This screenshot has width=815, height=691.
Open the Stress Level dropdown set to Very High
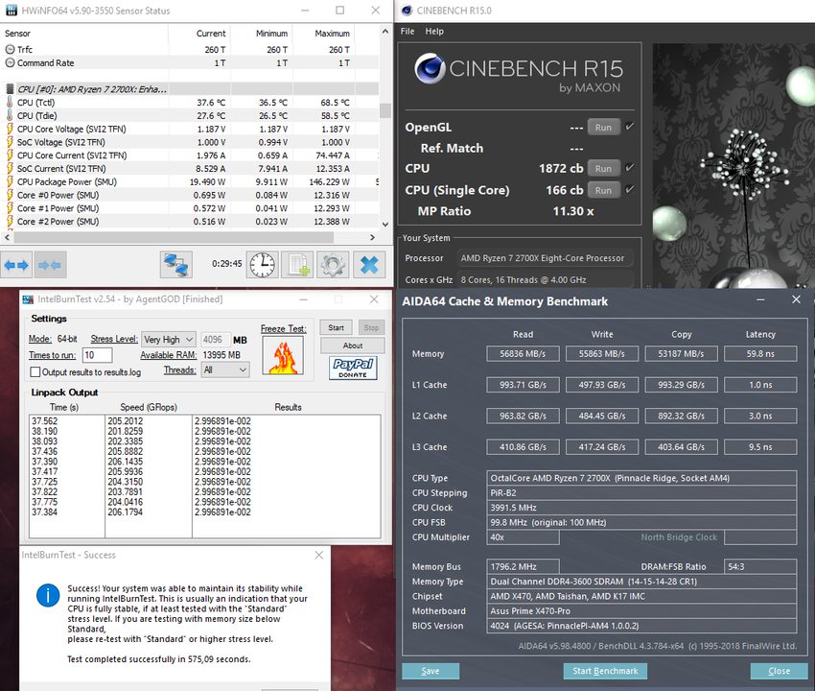[169, 340]
